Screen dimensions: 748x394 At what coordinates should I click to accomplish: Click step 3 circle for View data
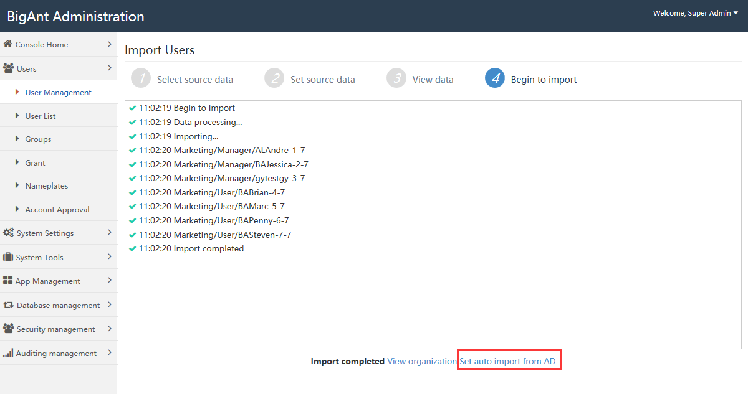pyautogui.click(x=396, y=78)
